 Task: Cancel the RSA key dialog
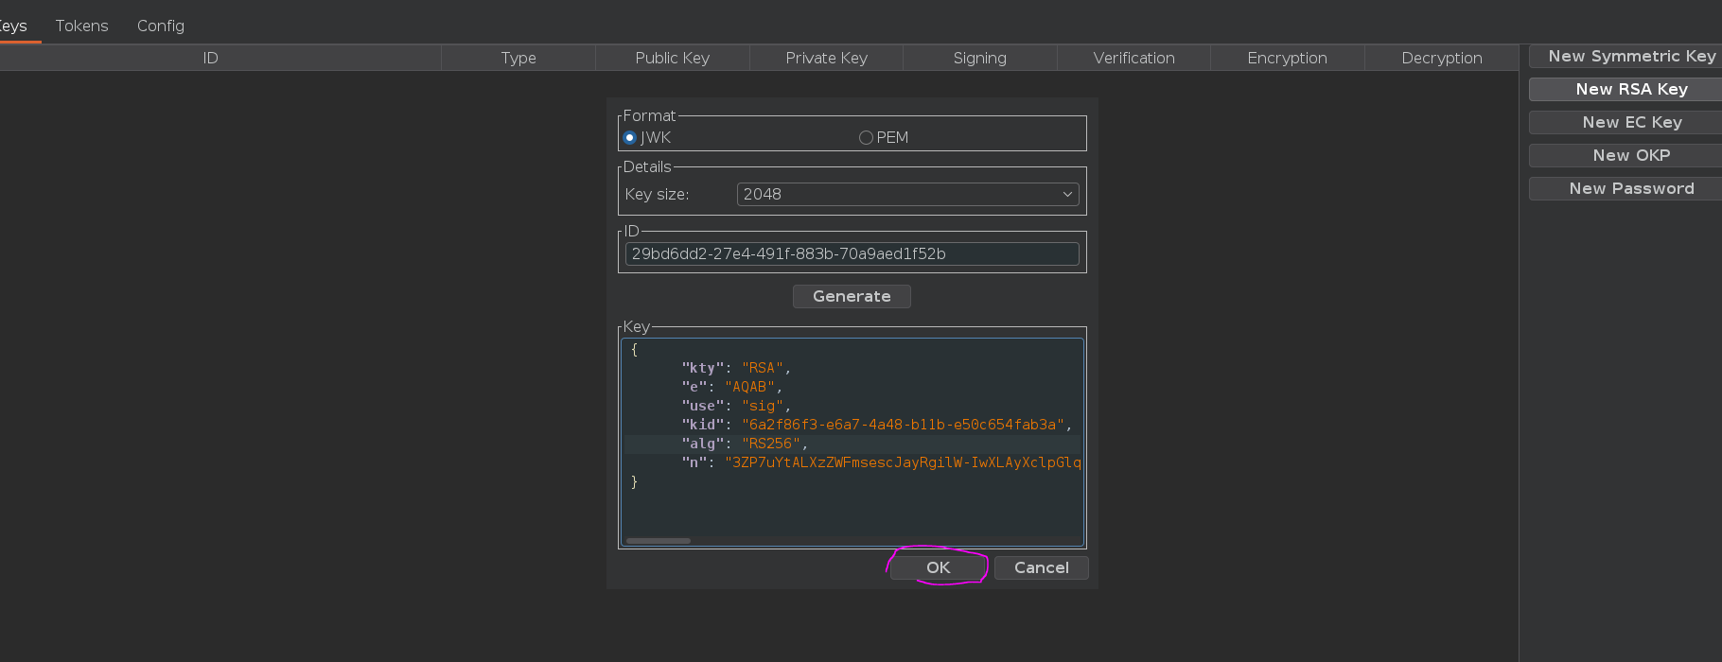[x=1041, y=567]
